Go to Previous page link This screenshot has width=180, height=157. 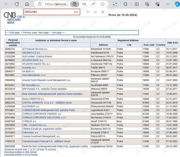click(29, 32)
